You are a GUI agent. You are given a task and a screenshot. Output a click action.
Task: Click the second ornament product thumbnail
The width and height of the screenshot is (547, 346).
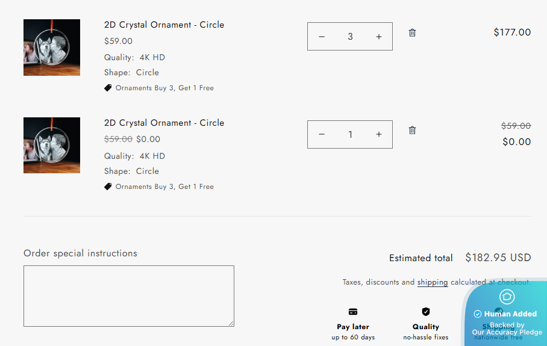pos(52,145)
